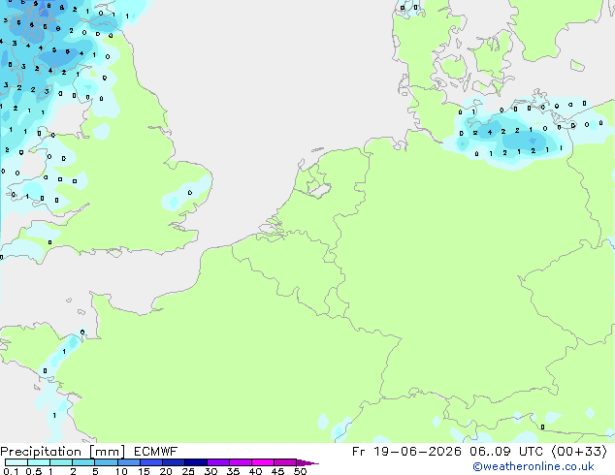
Task: Pick the 10–15 mm blue legend swatch
Action: 129,462
